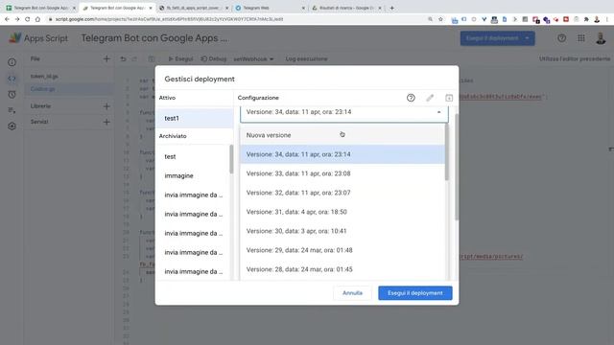Screen dimensions: 614x345
Task: Open the active deployment test1
Action: [194, 118]
